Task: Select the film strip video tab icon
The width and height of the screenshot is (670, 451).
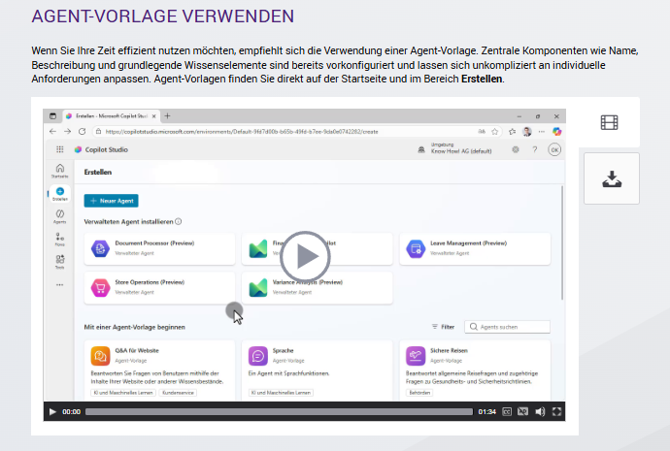Action: tap(610, 122)
